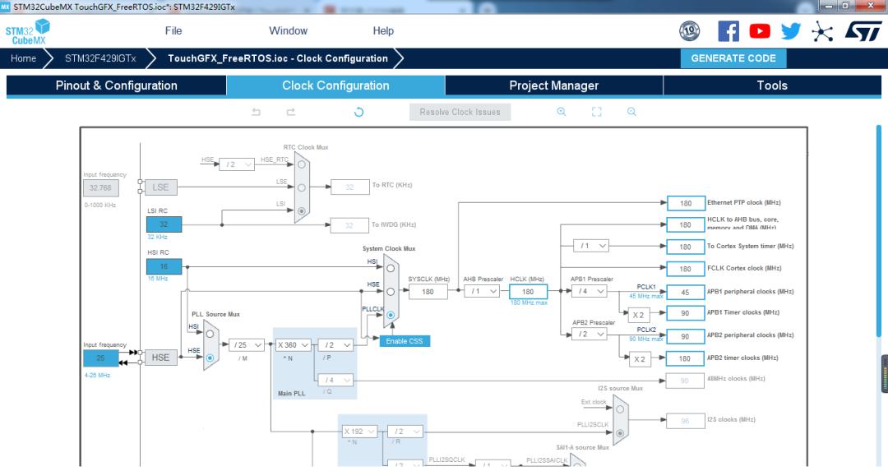Open the Cortex System timer /1 dropdown
The image size is (888, 471).
click(590, 246)
